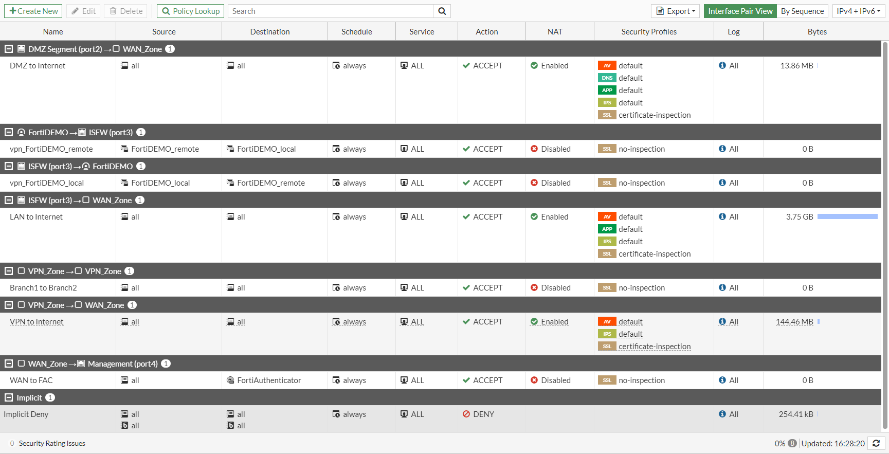
Task: Select the Branch1 to Branch2 policy name
Action: pos(43,288)
